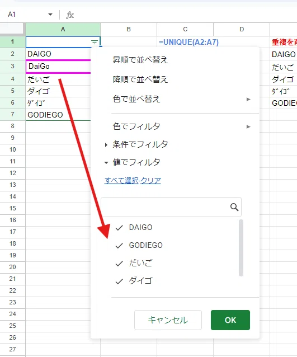Select row 10 header

click(12, 149)
